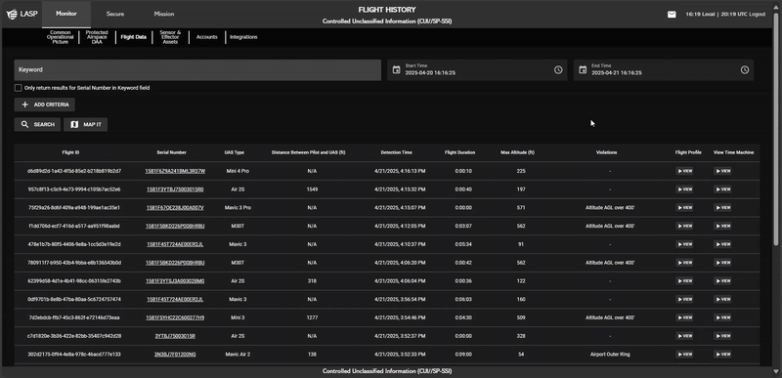This screenshot has height=378, width=782.
Task: Enable Only return results for Serial Number checkbox
Action: tap(18, 88)
